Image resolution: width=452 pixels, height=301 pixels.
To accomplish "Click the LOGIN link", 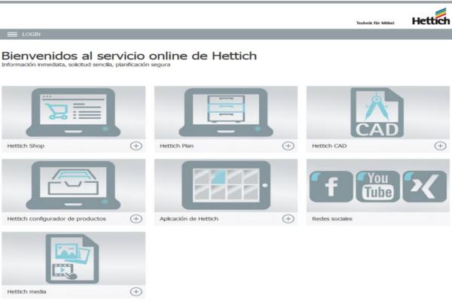I will (x=32, y=35).
